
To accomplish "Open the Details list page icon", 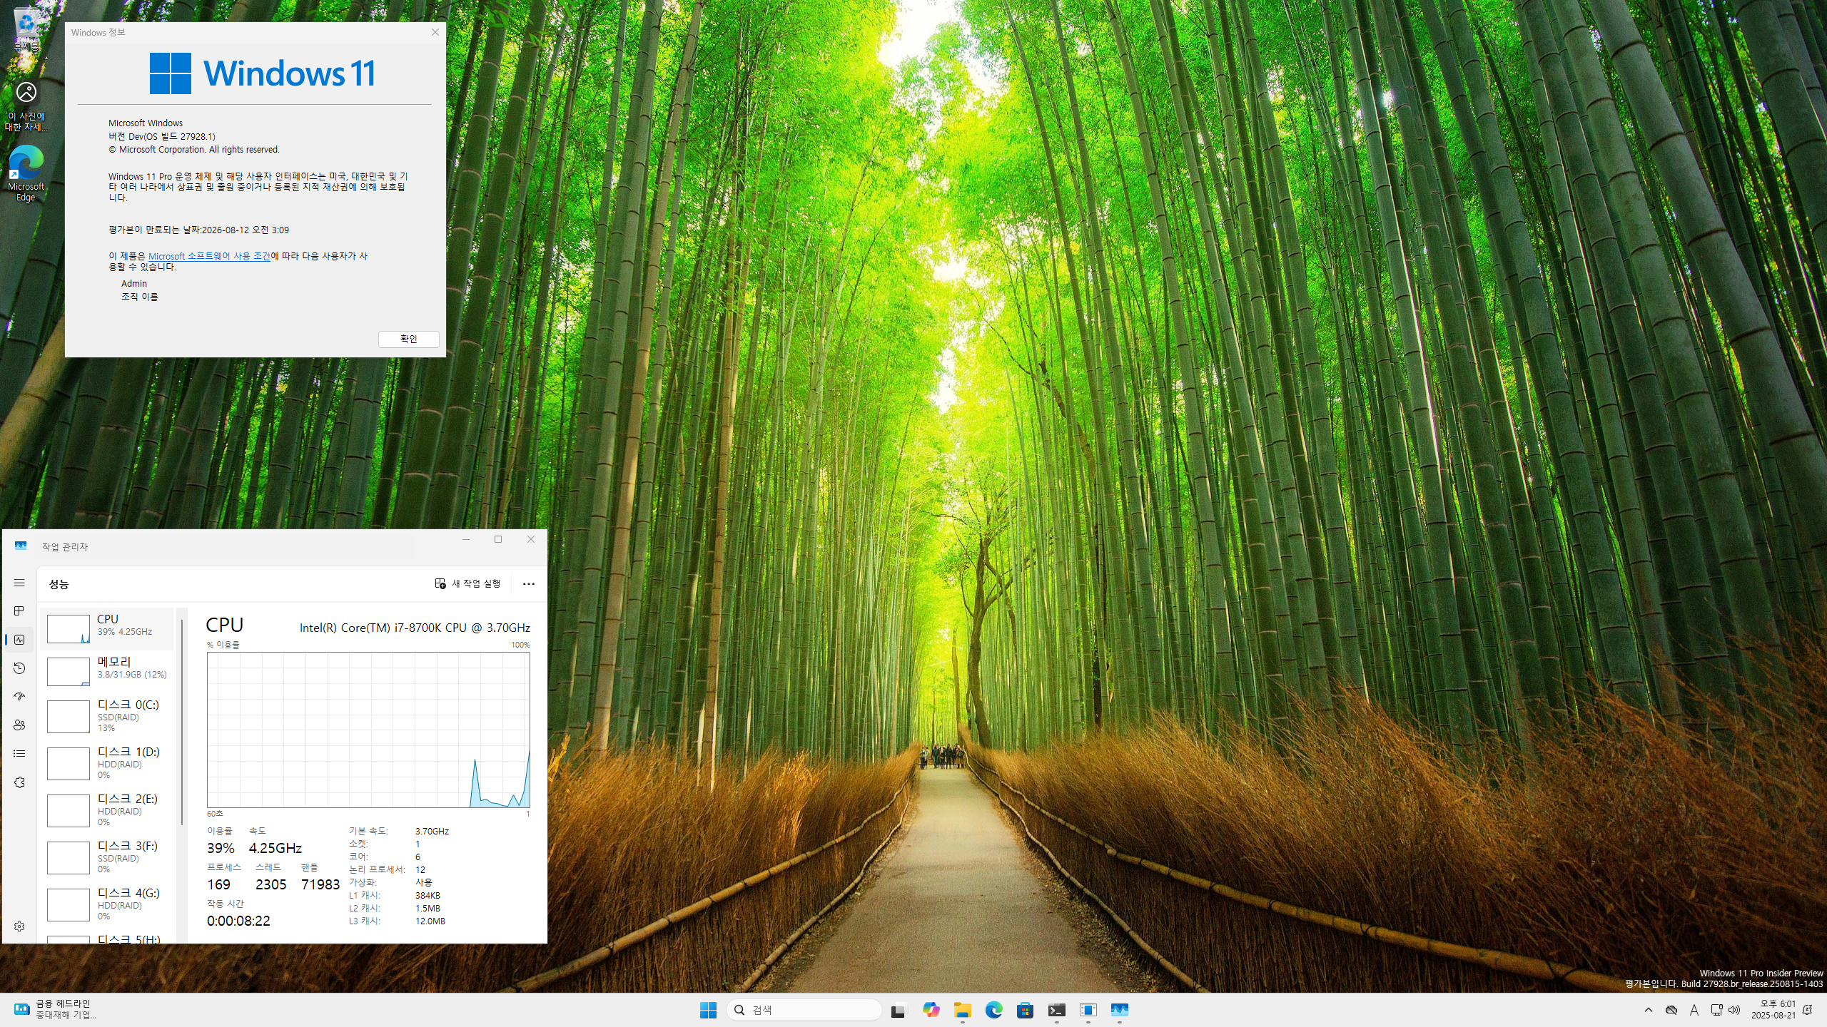I will click(x=19, y=753).
